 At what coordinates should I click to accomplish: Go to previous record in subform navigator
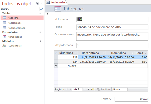(x=70, y=89)
